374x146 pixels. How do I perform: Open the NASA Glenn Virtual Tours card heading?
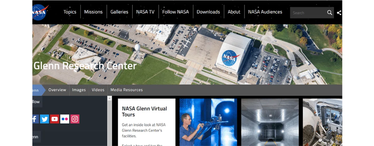tap(144, 111)
